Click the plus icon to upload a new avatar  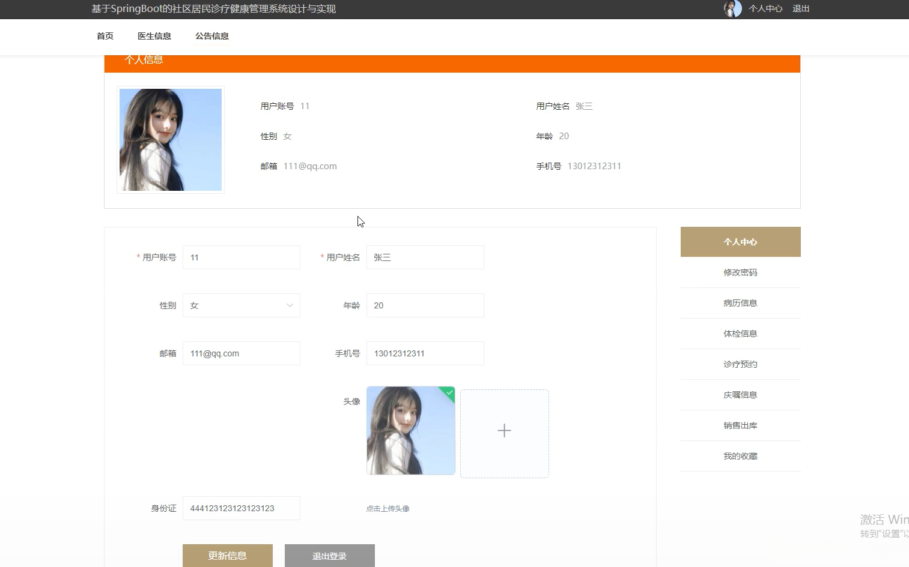(504, 431)
